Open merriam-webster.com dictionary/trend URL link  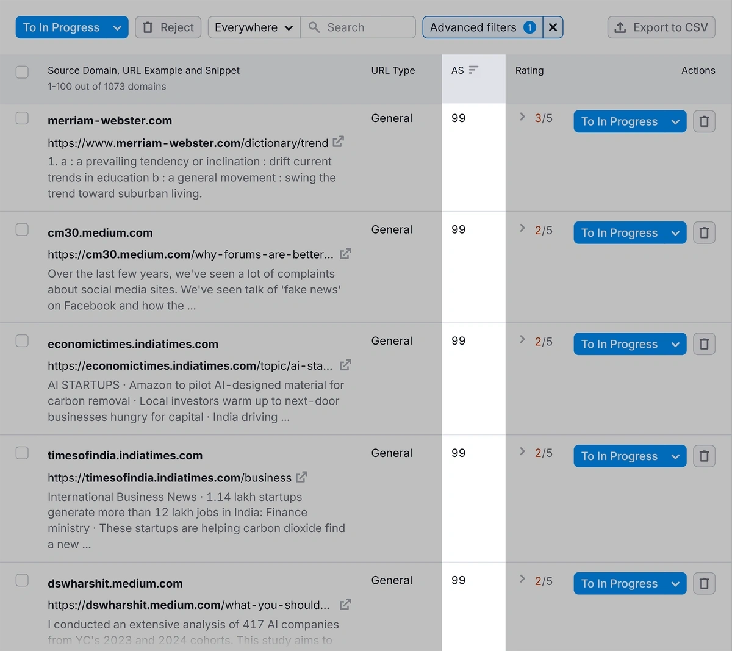188,143
